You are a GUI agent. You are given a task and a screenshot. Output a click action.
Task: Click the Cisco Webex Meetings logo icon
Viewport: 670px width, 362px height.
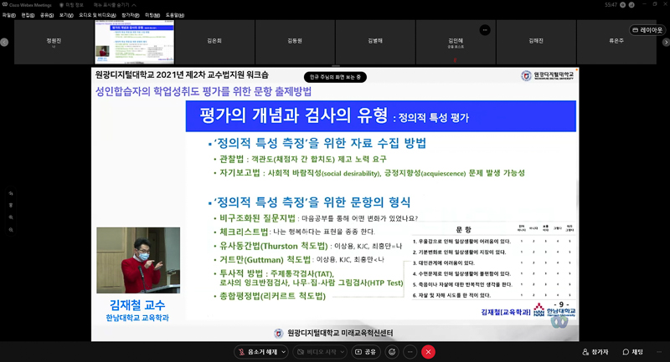tap(5, 5)
